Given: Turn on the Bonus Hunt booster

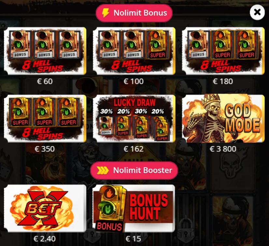Looking at the screenshot, I should 134,208.
